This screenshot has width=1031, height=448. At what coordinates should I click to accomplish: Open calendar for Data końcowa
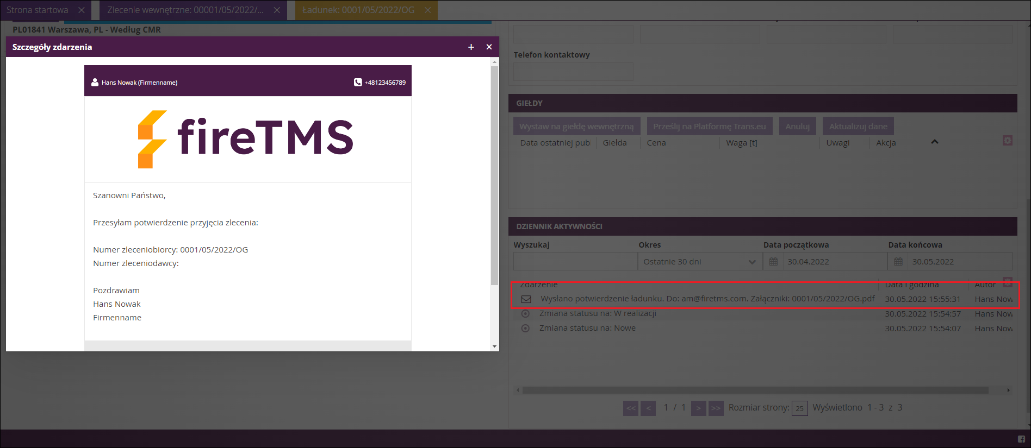coord(898,261)
